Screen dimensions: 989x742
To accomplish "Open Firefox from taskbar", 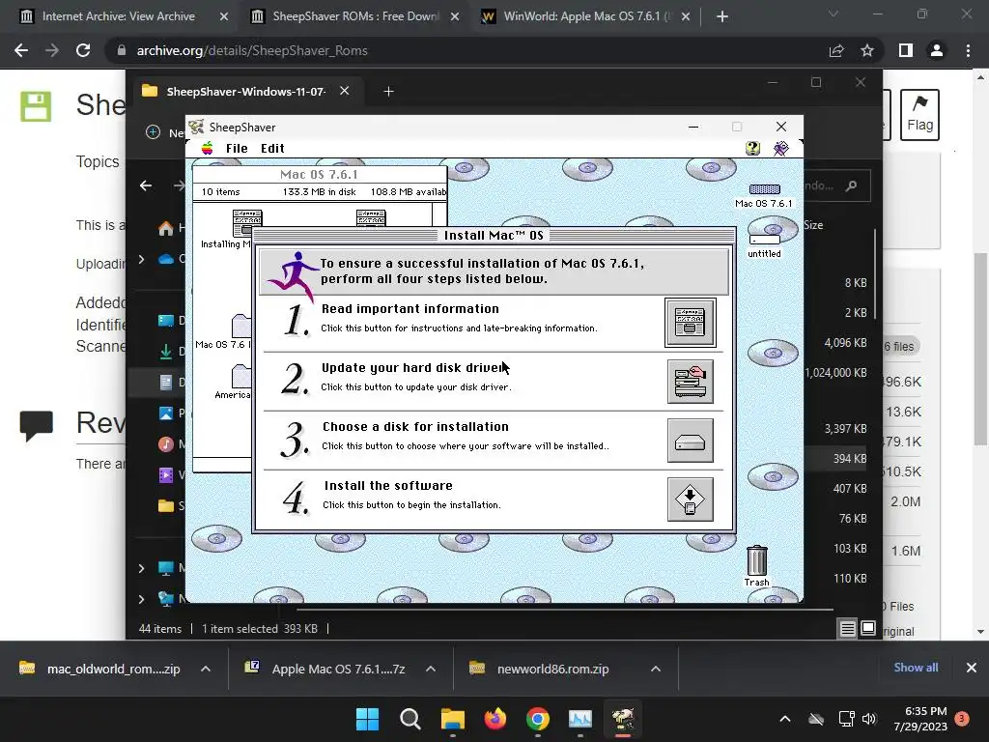I will [495, 719].
